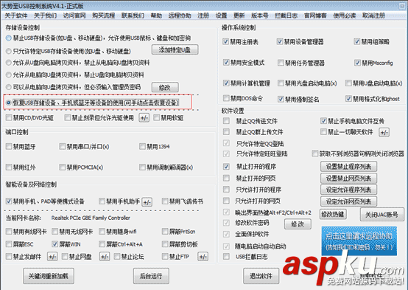Viewport: 408px width, 290px height.
Task: Uncheck the 禁用设备管理器 checkbox
Action: 280,42
